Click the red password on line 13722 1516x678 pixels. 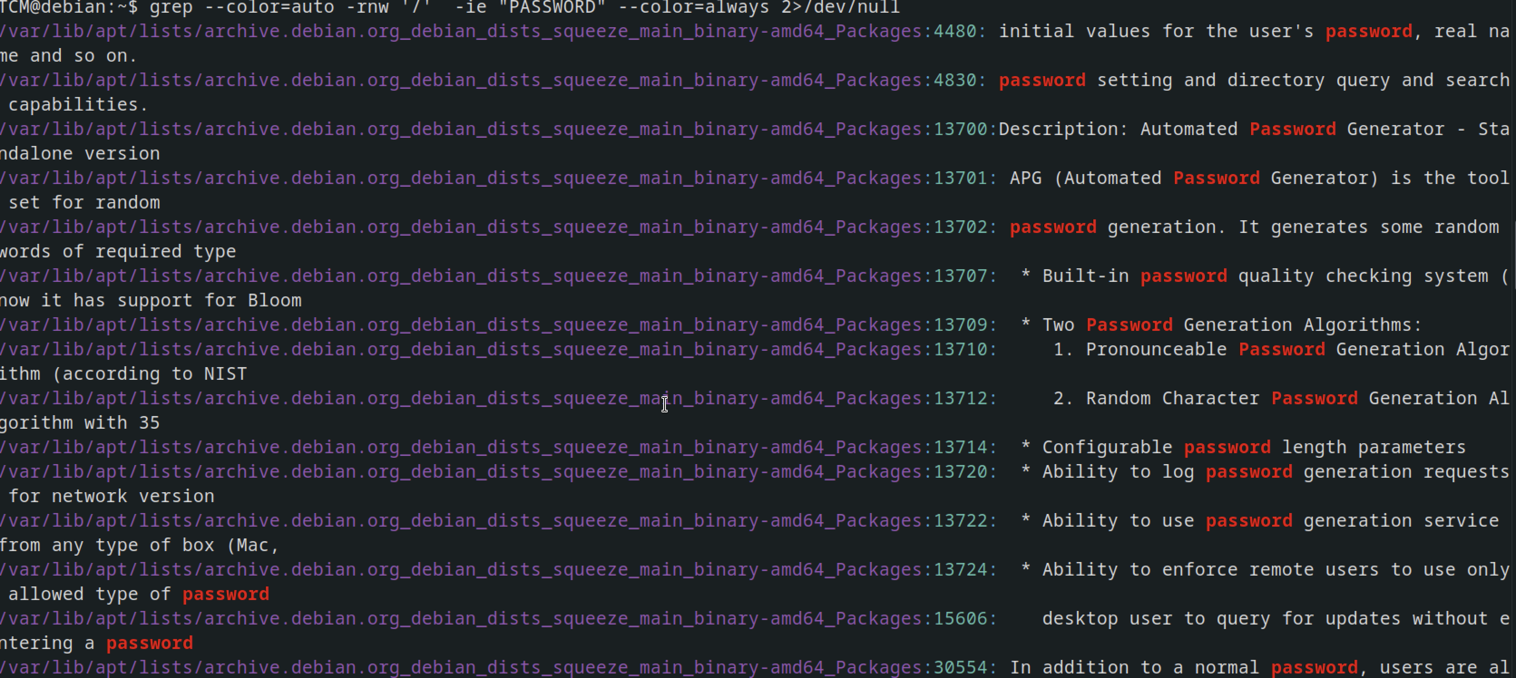click(x=1249, y=521)
